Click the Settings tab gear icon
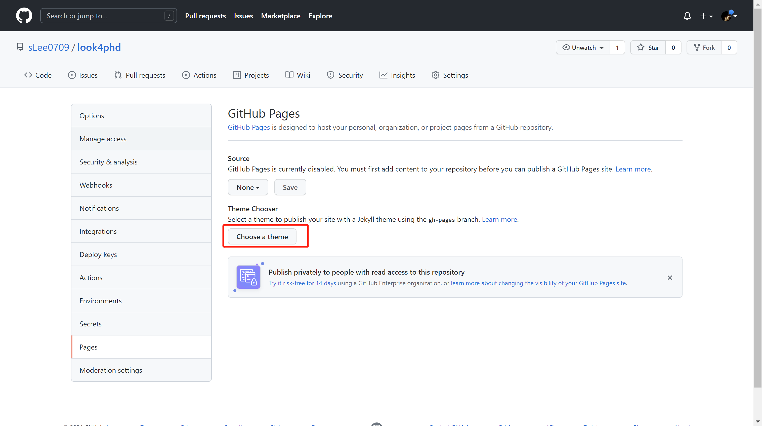Screen dimensions: 762x426 [x=435, y=75]
